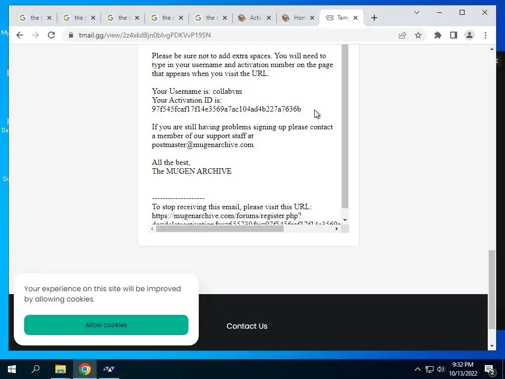This screenshot has height=379, width=505.
Task: Click the activation ID string
Action: (x=226, y=109)
